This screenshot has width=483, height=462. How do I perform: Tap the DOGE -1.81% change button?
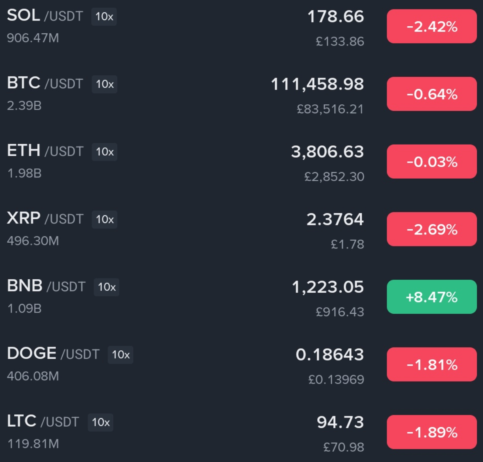[x=431, y=365]
